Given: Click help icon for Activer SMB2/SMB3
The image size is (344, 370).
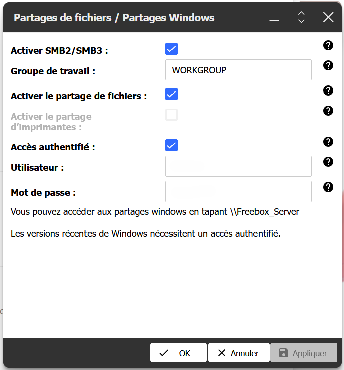Looking at the screenshot, I should point(328,46).
